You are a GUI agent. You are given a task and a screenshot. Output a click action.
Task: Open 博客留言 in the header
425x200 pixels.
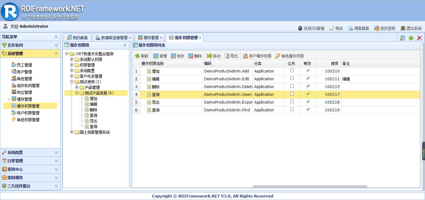[x=358, y=28]
